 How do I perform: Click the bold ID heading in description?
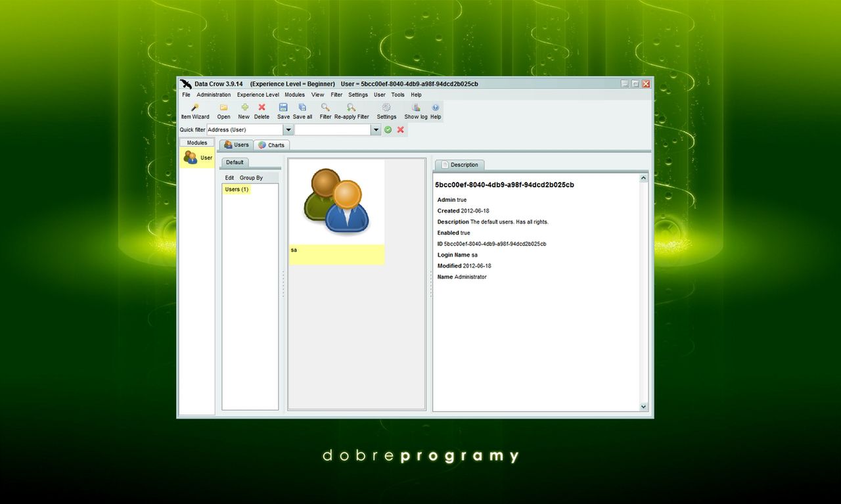pyautogui.click(x=505, y=185)
